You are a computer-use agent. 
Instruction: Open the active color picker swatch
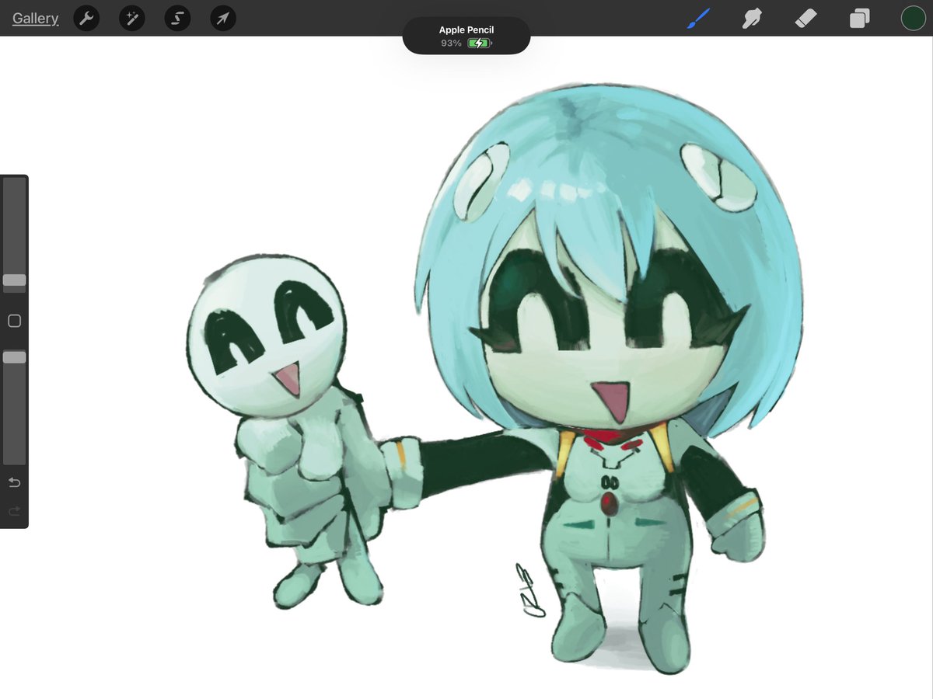pos(913,19)
